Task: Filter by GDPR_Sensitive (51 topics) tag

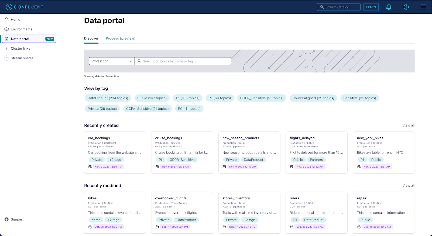Action: (262, 98)
